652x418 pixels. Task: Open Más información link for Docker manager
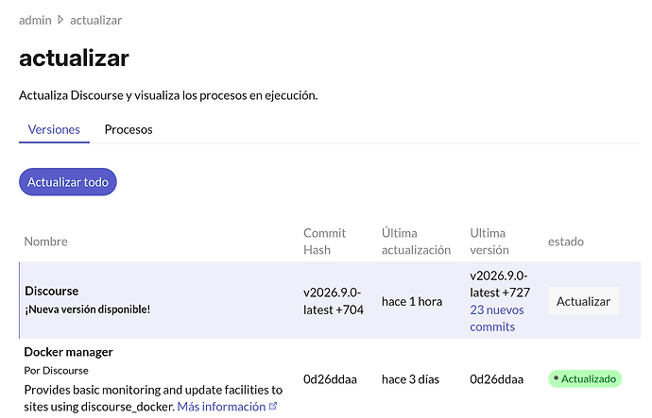pos(221,407)
